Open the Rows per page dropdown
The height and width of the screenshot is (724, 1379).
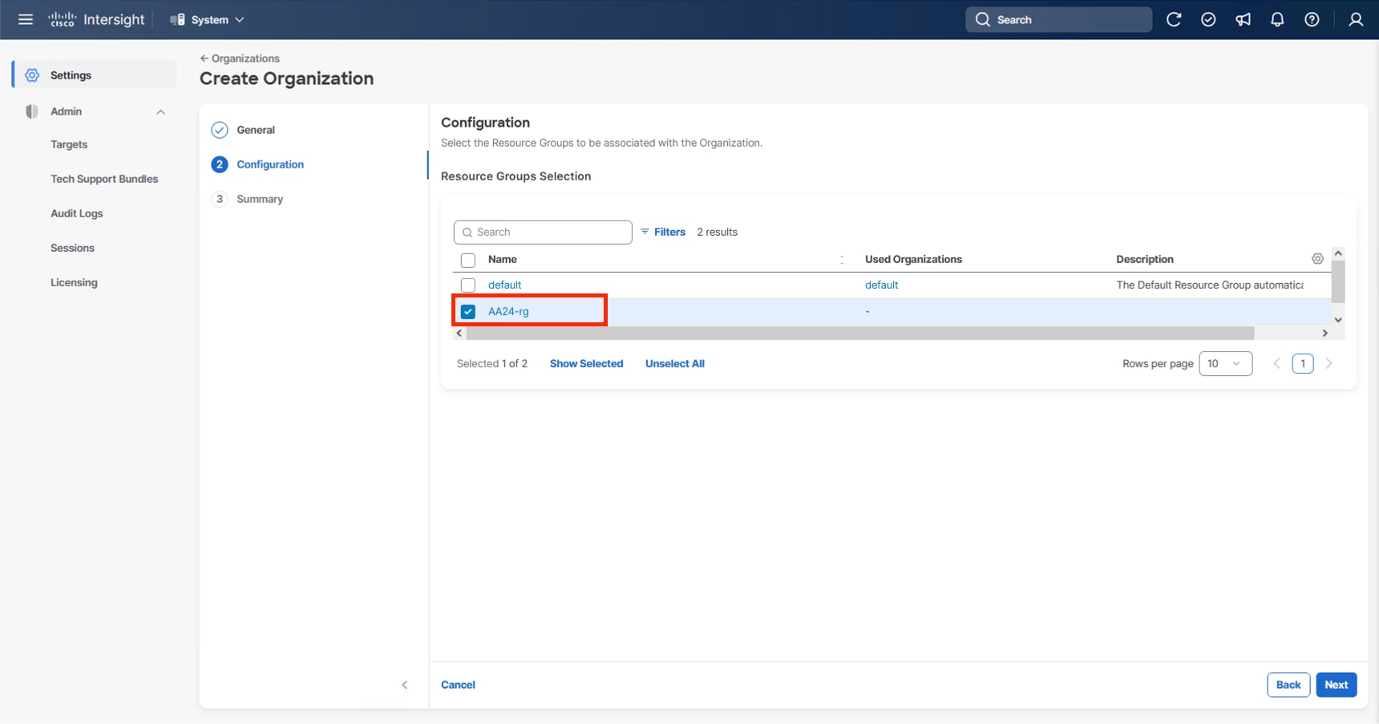[x=1225, y=363]
